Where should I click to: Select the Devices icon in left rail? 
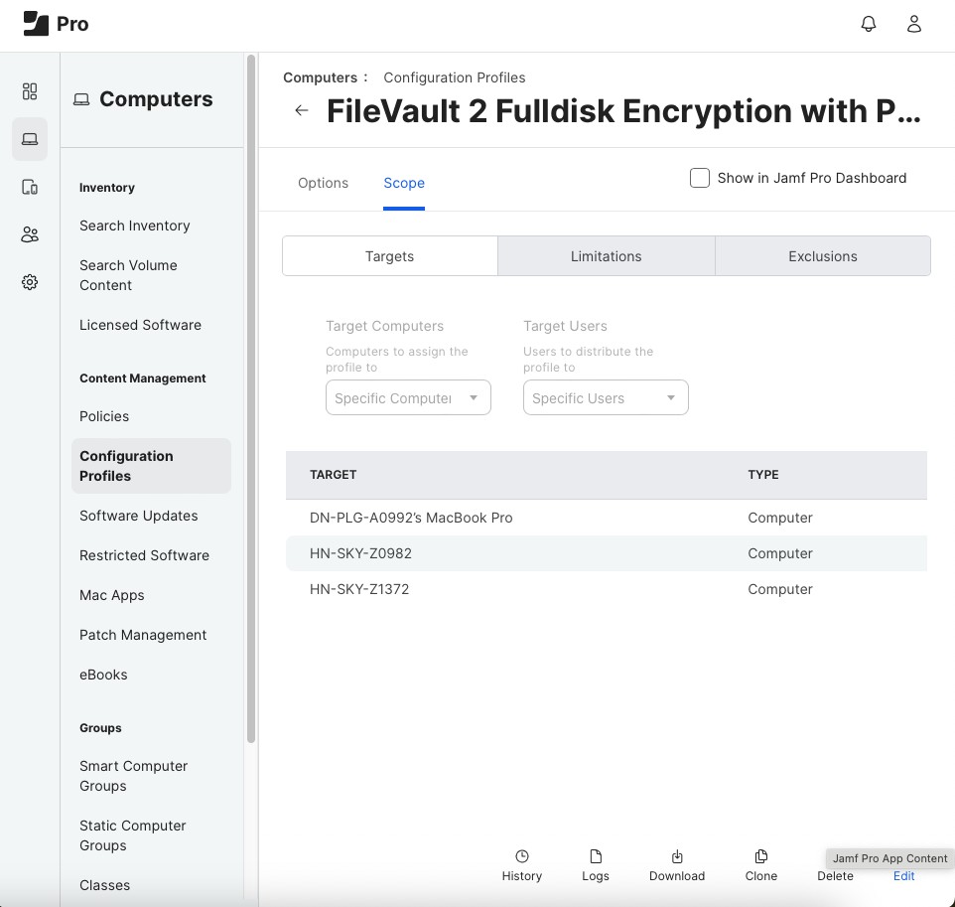30,187
